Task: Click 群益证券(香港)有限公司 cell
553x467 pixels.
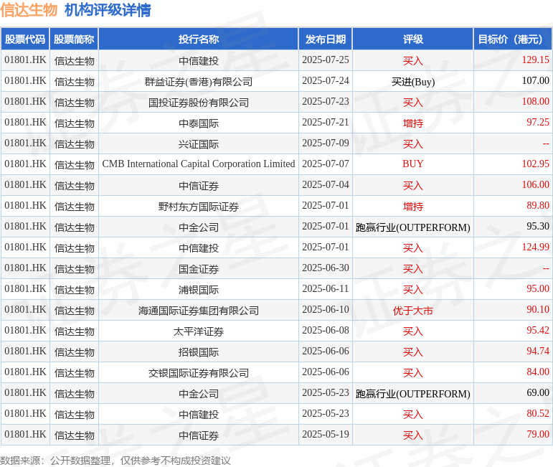Action: (199, 82)
